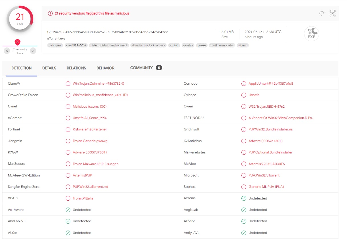The height and width of the screenshot is (239, 347).
Task: Click Trojan.Vittalia result
Action: click(83, 198)
